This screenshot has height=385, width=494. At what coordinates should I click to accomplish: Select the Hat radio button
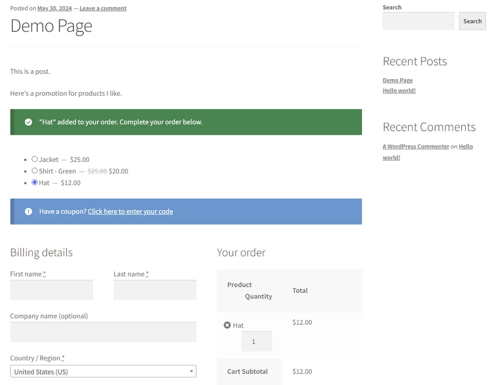[x=35, y=182]
